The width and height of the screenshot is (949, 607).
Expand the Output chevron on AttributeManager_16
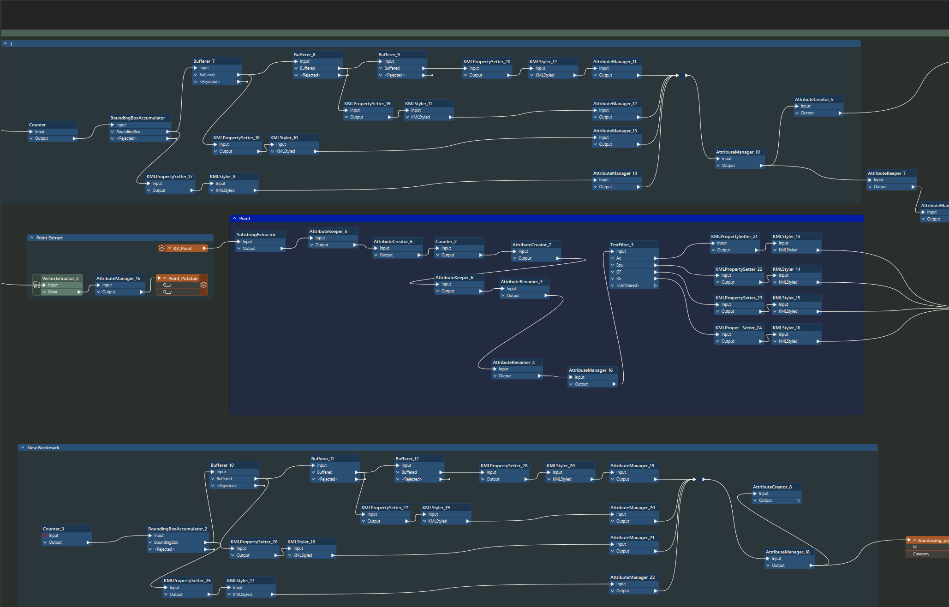570,384
